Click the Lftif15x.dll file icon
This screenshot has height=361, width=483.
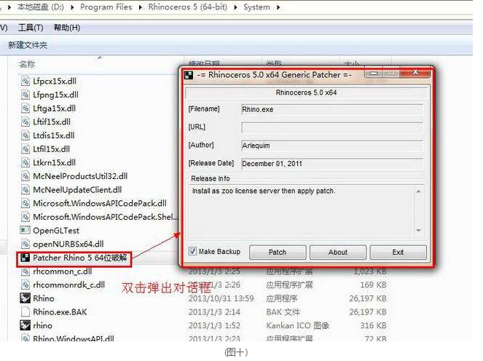25,122
